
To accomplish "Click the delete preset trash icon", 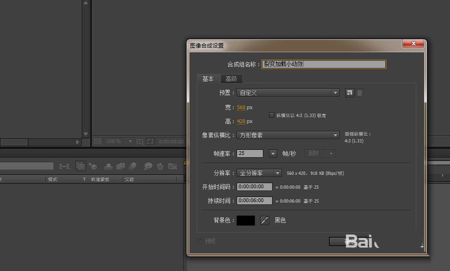I will [360, 93].
